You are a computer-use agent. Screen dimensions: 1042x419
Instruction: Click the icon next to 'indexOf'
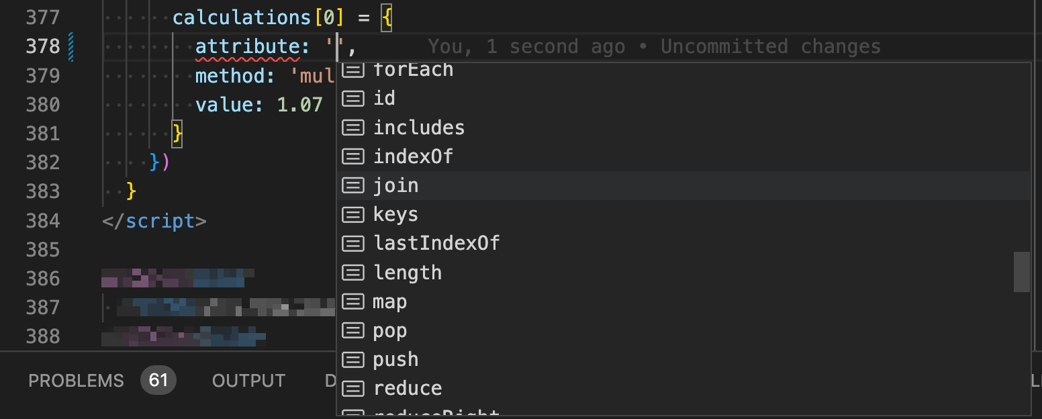tap(353, 156)
